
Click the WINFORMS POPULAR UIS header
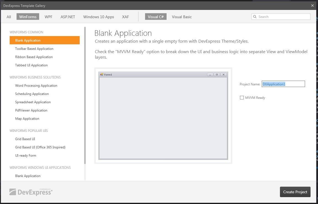click(29, 131)
